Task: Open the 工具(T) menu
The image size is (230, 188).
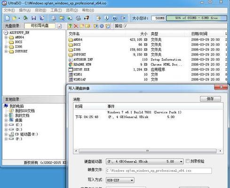Action: (56, 10)
